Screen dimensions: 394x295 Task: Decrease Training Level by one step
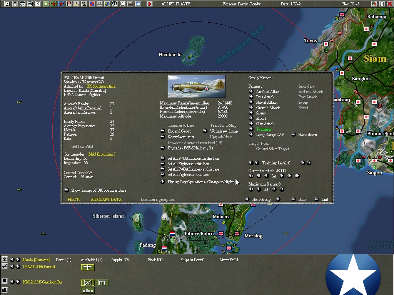click(x=257, y=163)
